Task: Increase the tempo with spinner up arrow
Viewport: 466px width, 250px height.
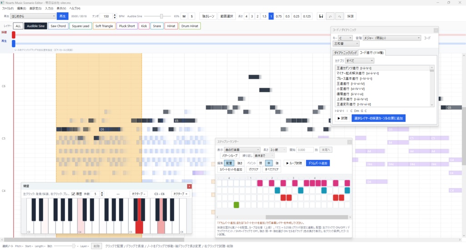Action: point(115,15)
